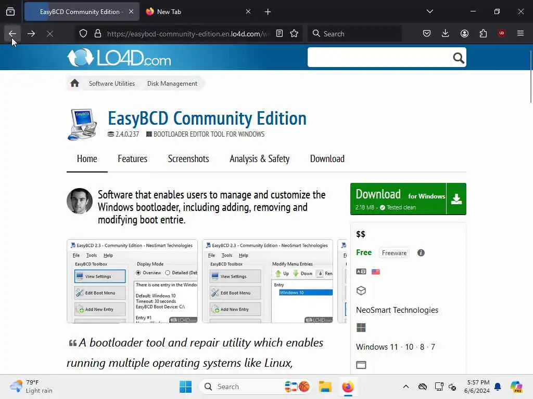Open the Save to Pocket icon
This screenshot has height=399, width=533.
(427, 33)
